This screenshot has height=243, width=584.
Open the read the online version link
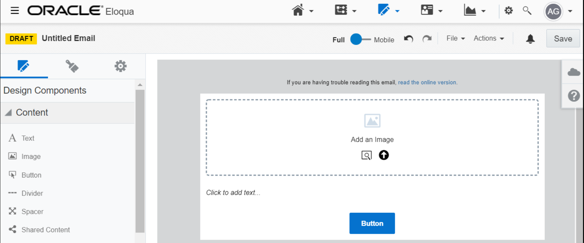pyautogui.click(x=427, y=82)
